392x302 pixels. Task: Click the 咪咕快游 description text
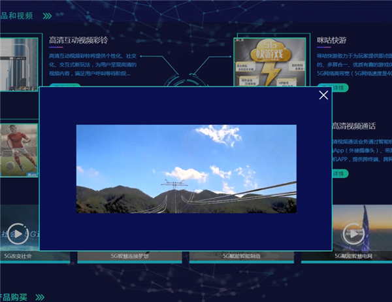click(x=354, y=65)
